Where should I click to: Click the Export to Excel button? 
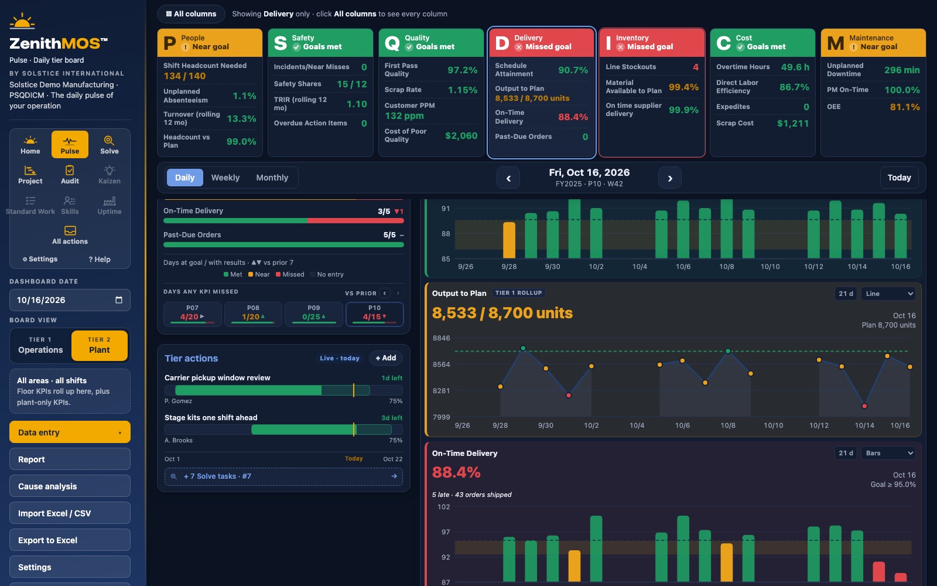coord(70,540)
